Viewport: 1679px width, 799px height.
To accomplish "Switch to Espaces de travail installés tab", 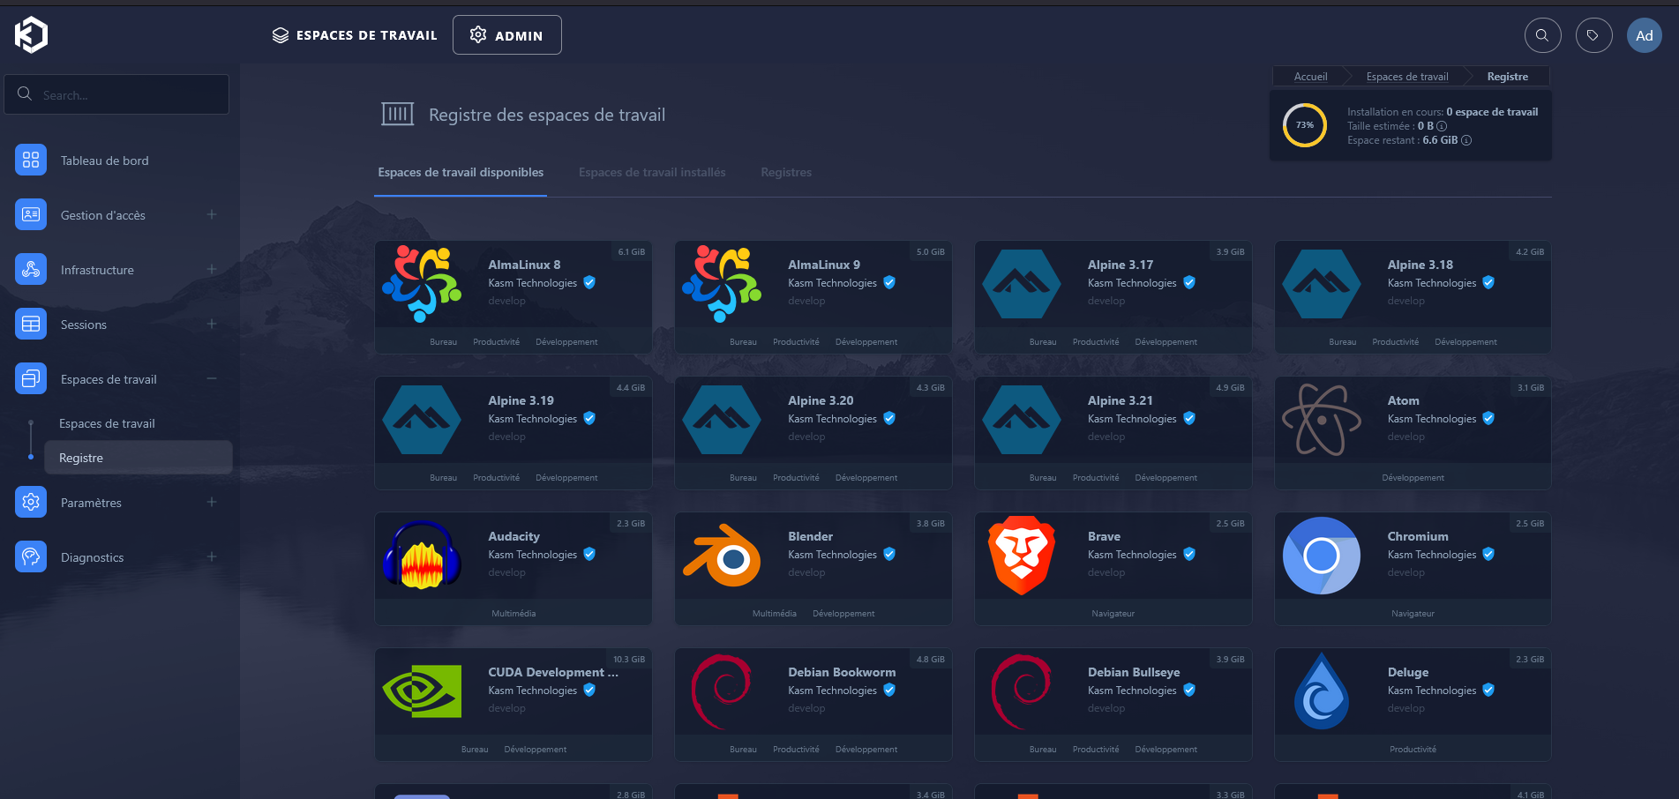I will pos(652,172).
